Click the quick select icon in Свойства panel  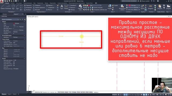click(25, 19)
